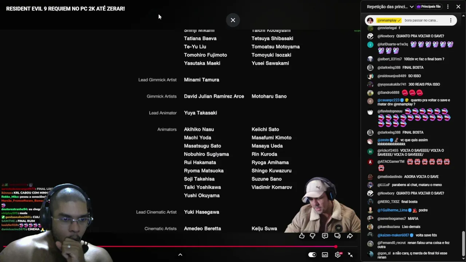Dislike the video with the thumbs-down icon
This screenshot has height=262, width=466.
[x=312, y=236]
